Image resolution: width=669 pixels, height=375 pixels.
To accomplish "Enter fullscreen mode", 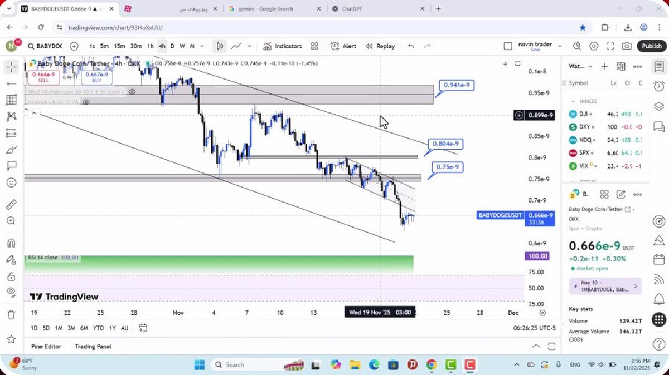I will pos(610,46).
